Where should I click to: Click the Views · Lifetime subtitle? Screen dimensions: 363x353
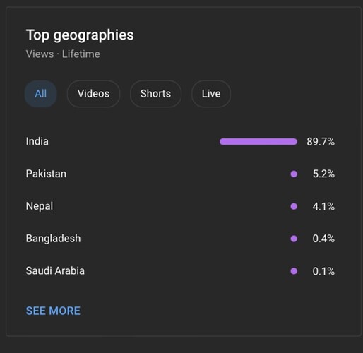coord(63,54)
